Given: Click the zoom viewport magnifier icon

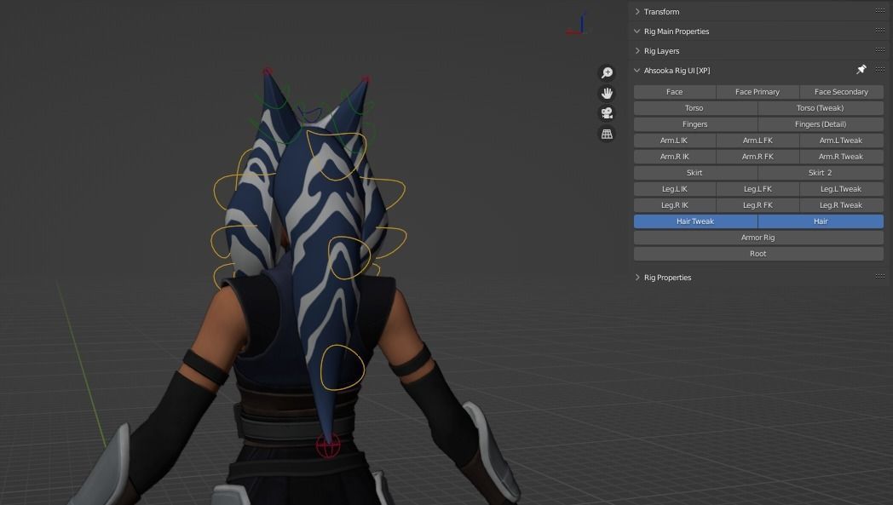Looking at the screenshot, I should 607,73.
